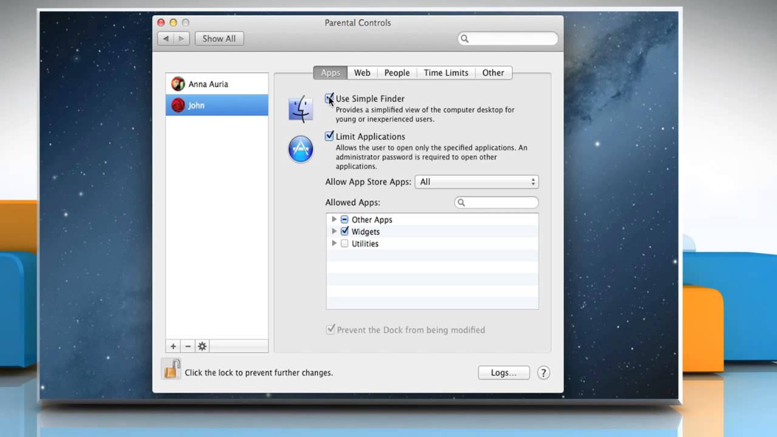Select Anna Auria in the user list

click(x=217, y=84)
